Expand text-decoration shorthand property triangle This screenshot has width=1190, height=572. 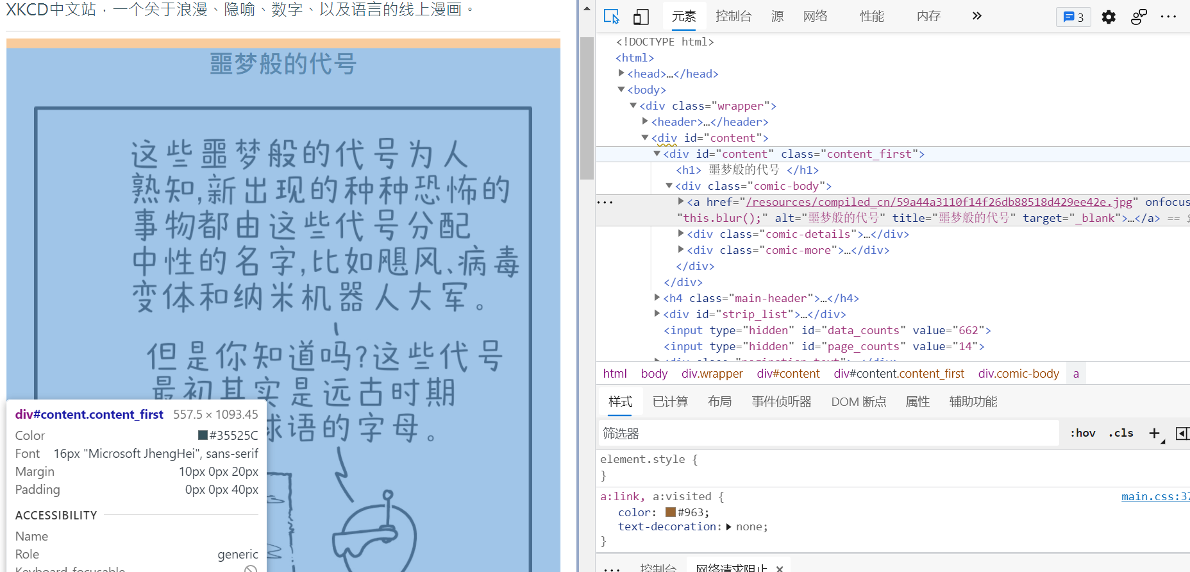tap(728, 527)
